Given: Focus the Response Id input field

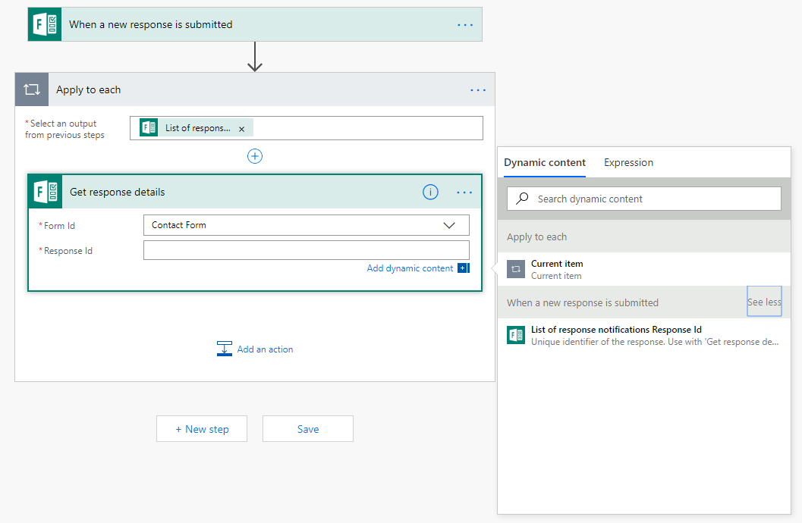Looking at the screenshot, I should (x=307, y=250).
